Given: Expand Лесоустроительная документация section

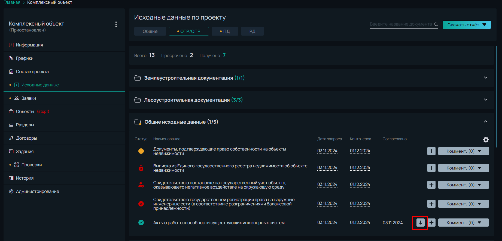Looking at the screenshot, I should [x=485, y=100].
